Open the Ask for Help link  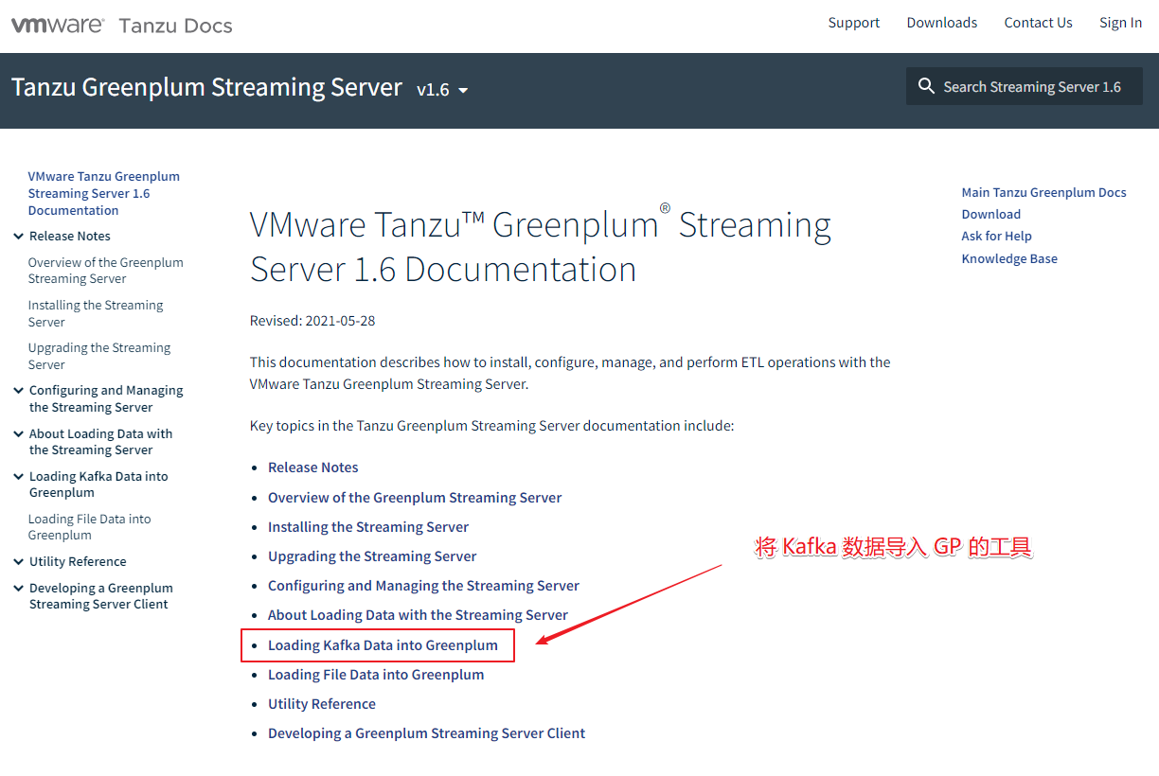click(996, 236)
